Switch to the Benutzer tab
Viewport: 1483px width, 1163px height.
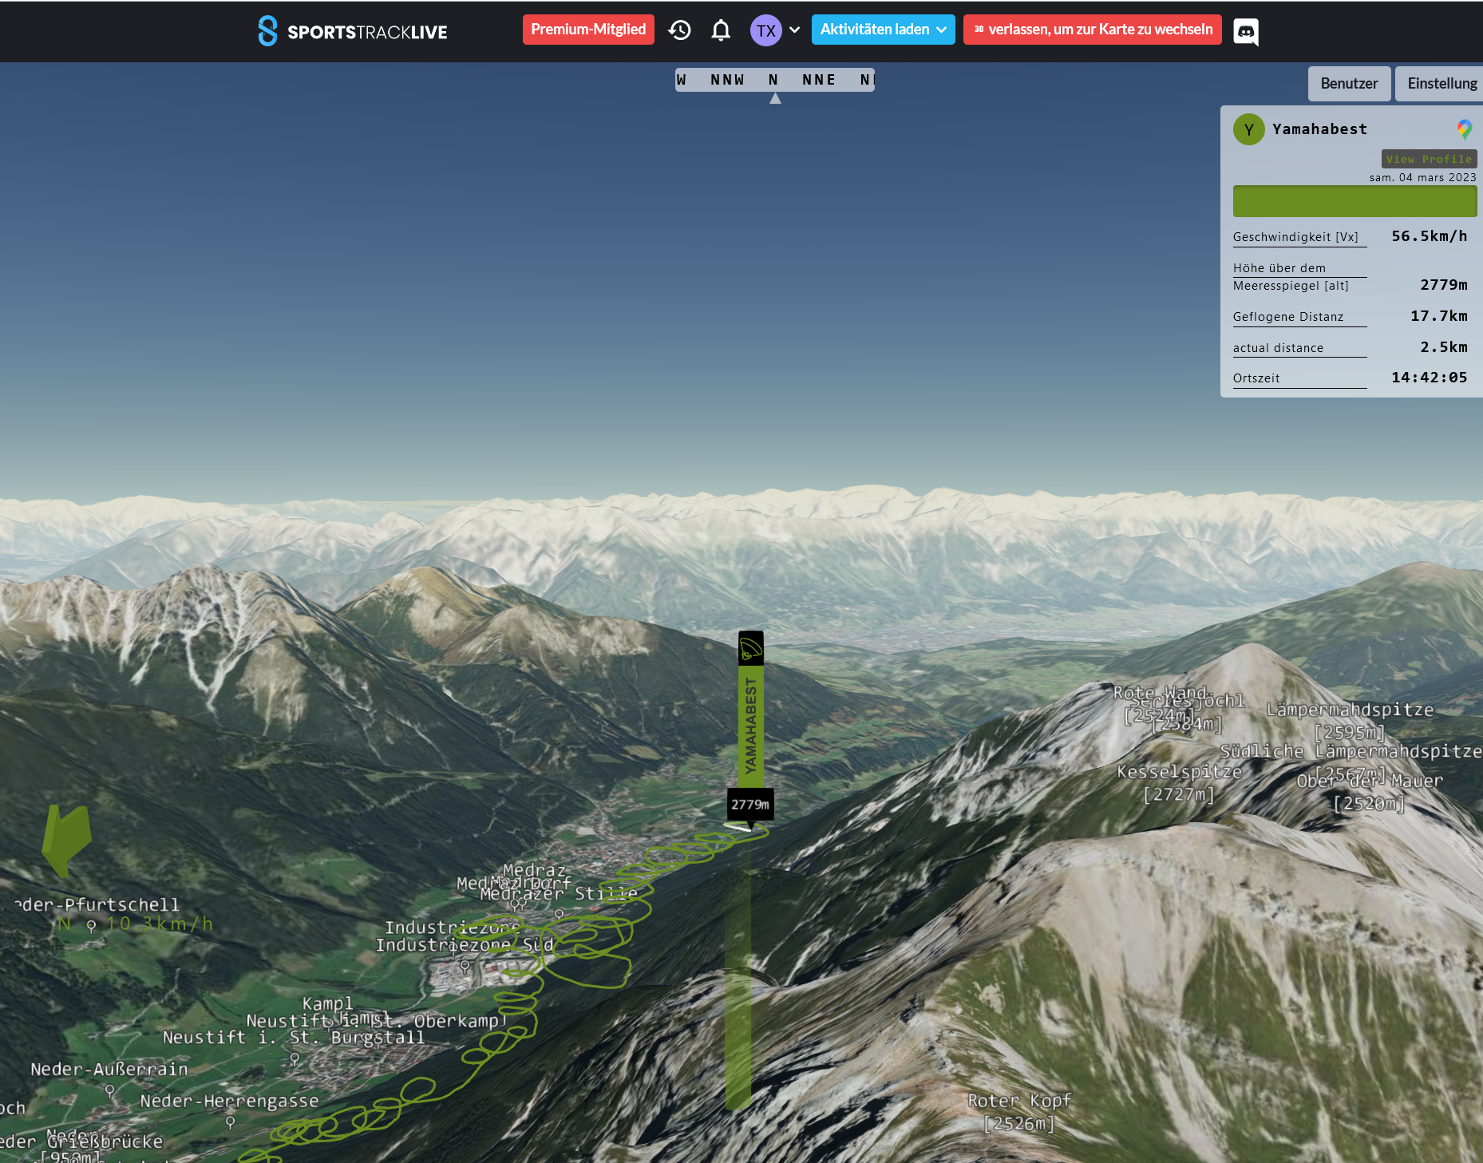coord(1348,84)
